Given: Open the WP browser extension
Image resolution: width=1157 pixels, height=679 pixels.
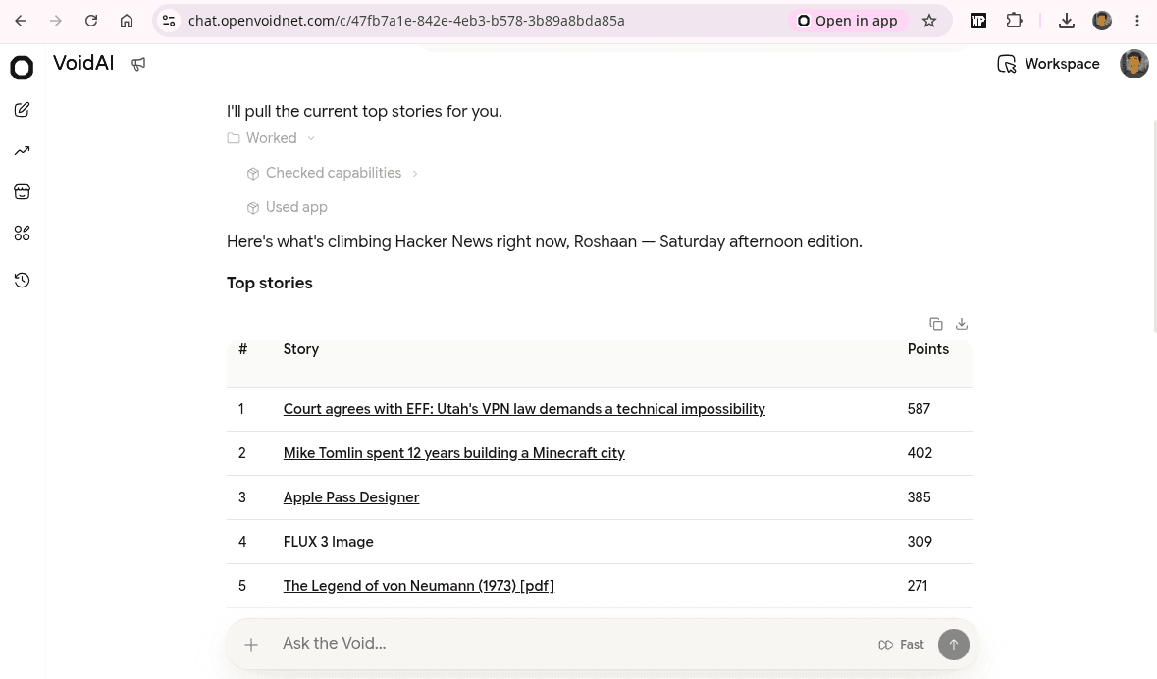Looking at the screenshot, I should tap(978, 21).
